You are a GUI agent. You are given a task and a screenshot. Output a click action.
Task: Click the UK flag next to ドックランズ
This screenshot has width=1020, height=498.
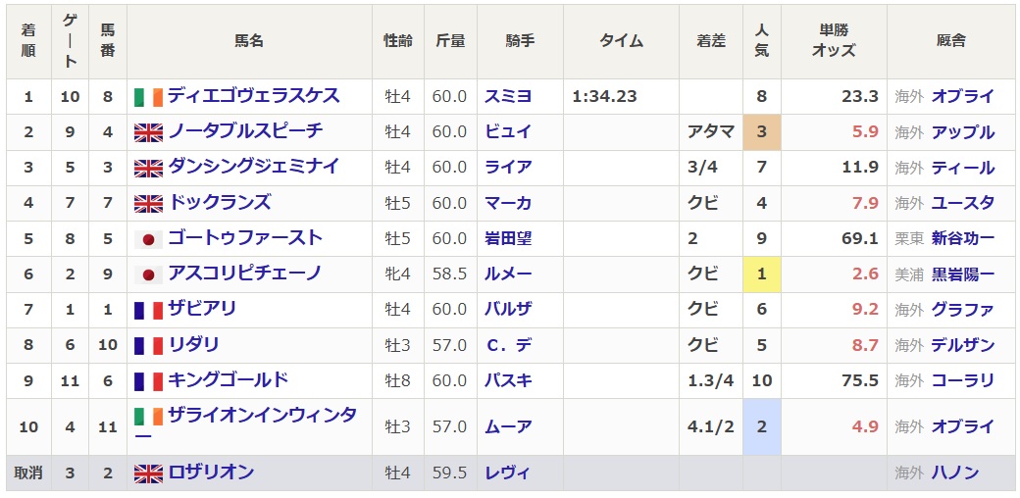tap(148, 204)
